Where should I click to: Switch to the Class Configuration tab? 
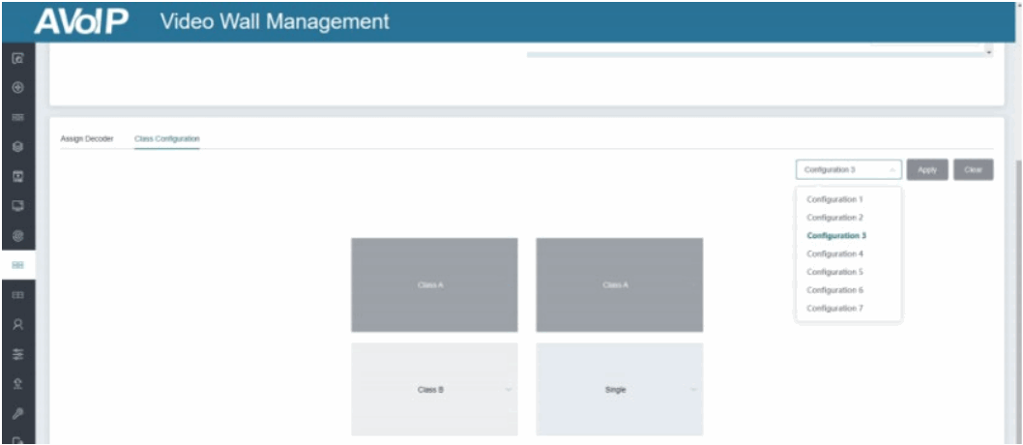[167, 139]
